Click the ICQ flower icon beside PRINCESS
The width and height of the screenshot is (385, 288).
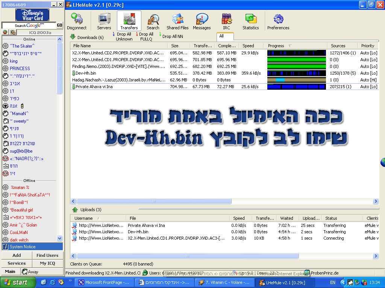click(5, 69)
